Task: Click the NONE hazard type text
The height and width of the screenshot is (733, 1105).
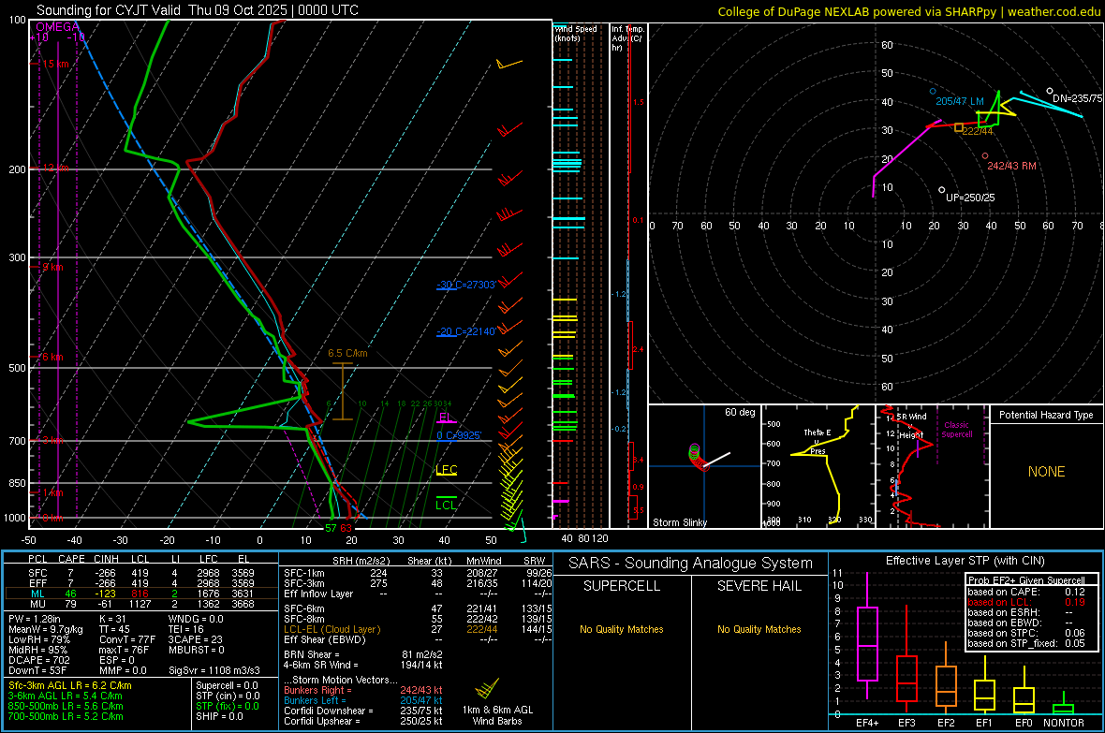Action: [1046, 472]
